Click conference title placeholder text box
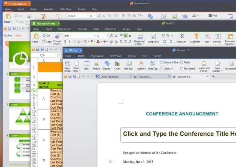236x167 pixels. pos(178,135)
